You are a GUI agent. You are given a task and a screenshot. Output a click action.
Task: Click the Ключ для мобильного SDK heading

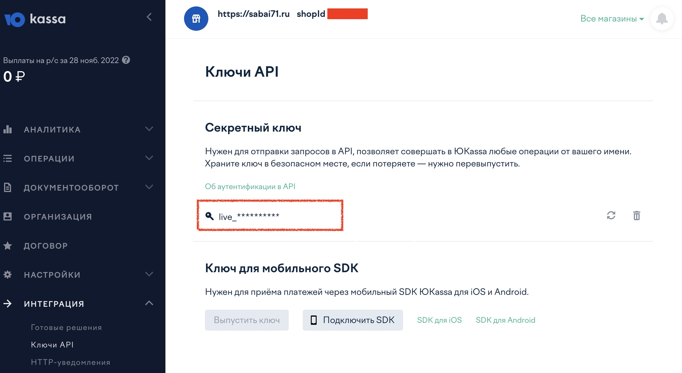(x=282, y=268)
